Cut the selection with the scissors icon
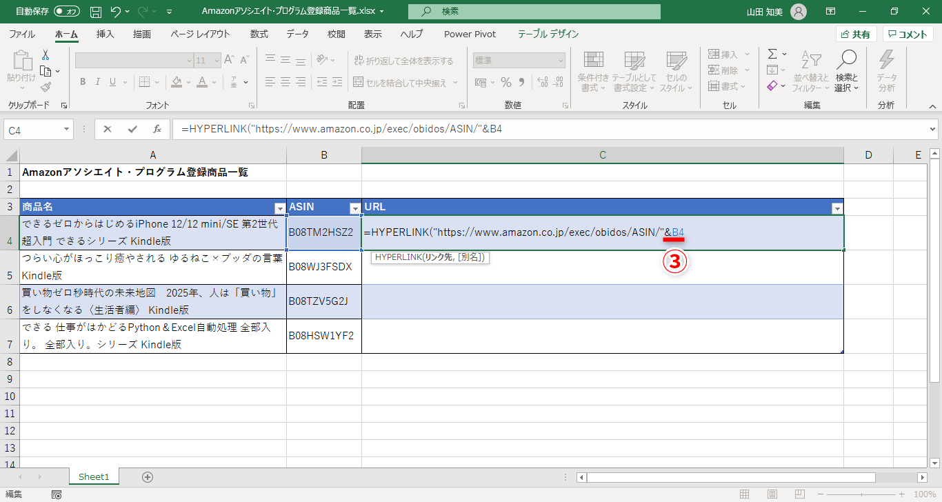 pos(46,55)
